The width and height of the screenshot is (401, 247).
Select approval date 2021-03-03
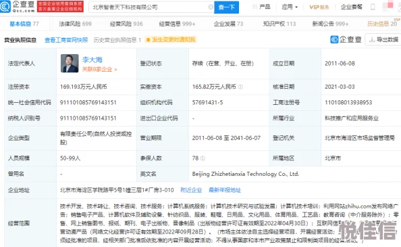[x=340, y=87]
